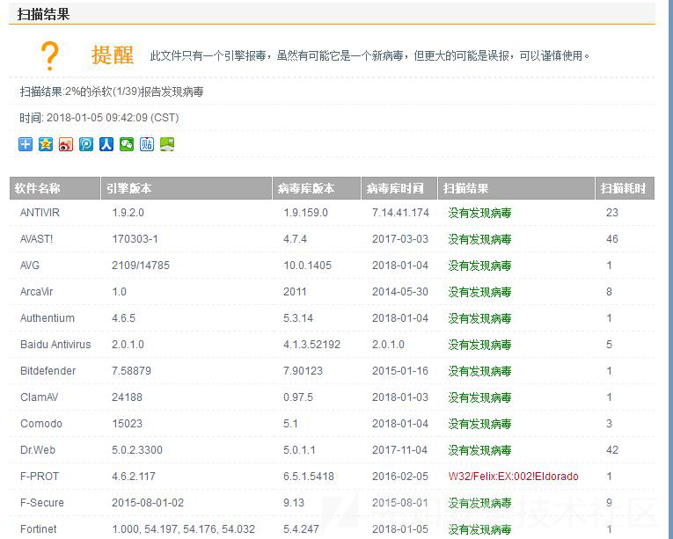The width and height of the screenshot is (673, 539).
Task: Click virus database version 10.0.1405
Action: coord(307,266)
